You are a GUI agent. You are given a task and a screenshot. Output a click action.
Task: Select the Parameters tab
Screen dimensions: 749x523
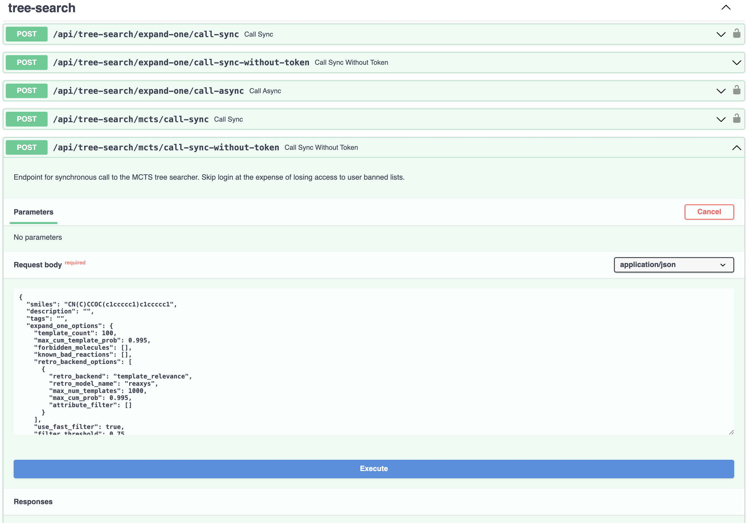(x=33, y=212)
